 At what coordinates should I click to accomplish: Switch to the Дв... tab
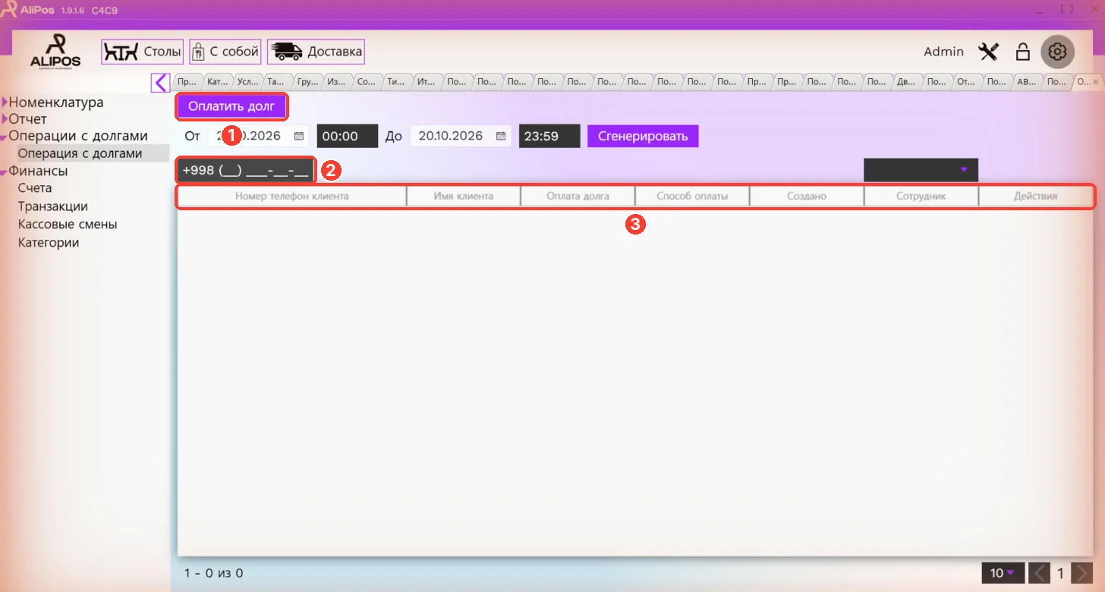click(x=906, y=81)
